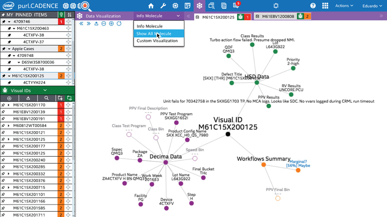Pin the M61C15X201170 row
Screen dimensions: 387x217
click(3, 105)
